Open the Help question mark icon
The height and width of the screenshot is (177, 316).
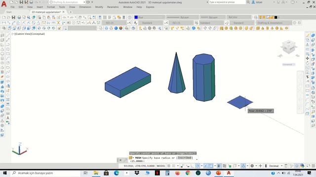click(x=129, y=18)
